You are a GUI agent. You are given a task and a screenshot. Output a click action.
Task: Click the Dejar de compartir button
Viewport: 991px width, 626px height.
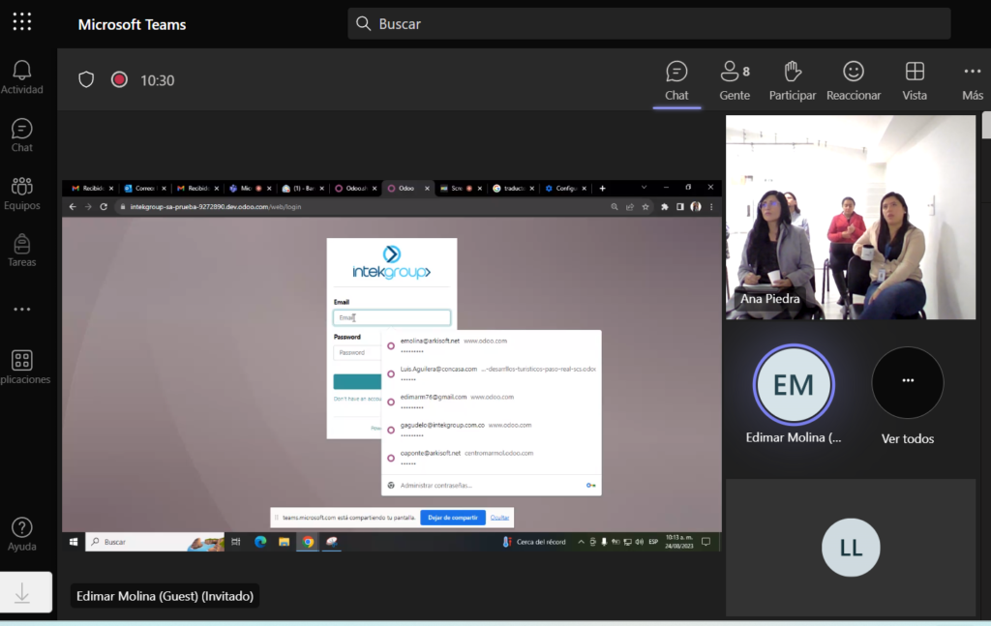453,518
